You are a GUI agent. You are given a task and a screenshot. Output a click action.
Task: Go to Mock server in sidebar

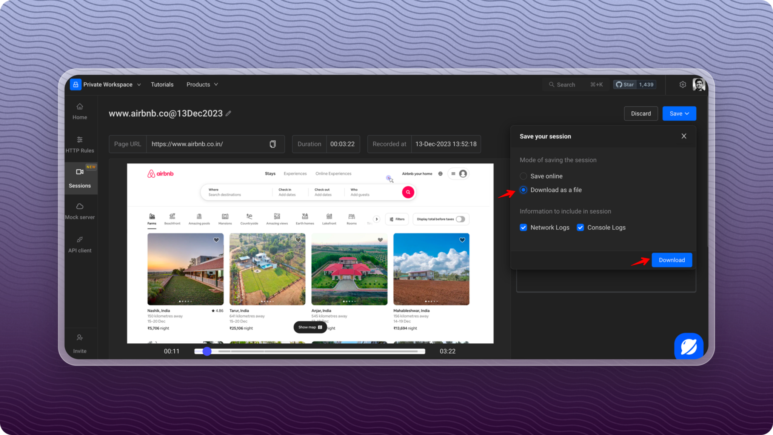[x=80, y=211]
